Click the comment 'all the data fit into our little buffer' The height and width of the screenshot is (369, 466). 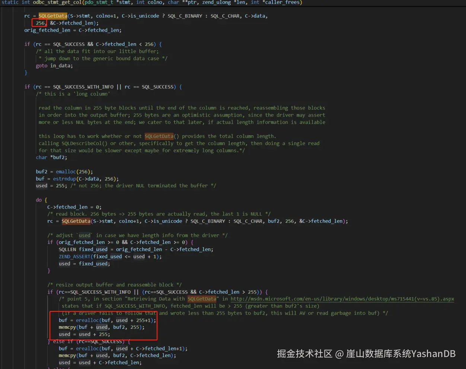click(97, 51)
